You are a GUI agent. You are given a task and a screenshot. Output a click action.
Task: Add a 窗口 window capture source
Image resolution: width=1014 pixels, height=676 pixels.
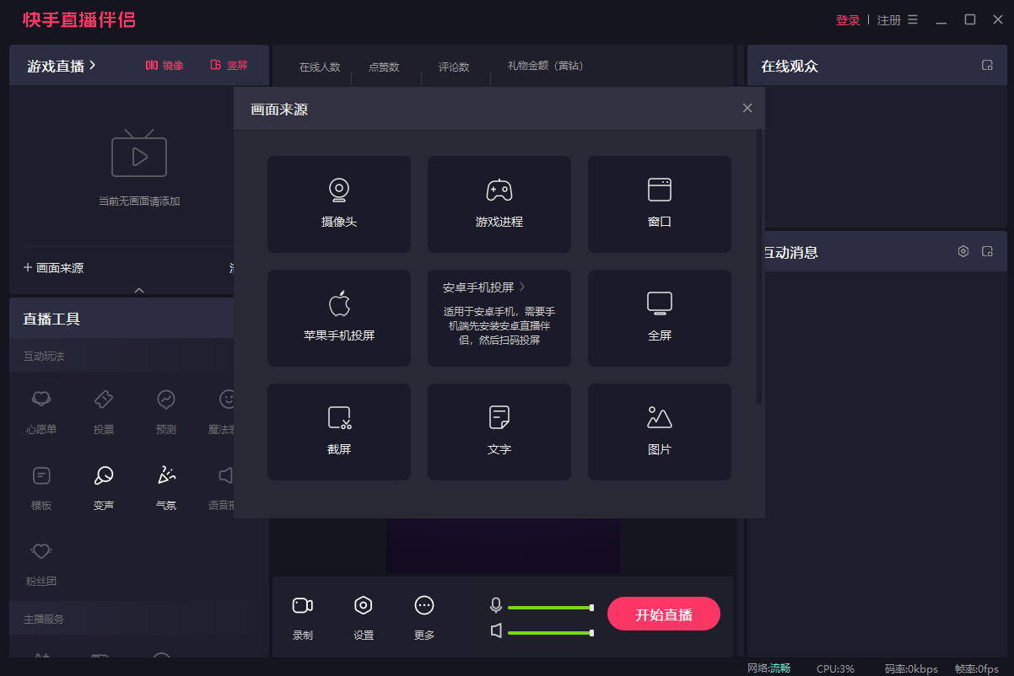point(659,204)
